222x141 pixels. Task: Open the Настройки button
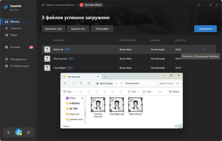(102, 29)
